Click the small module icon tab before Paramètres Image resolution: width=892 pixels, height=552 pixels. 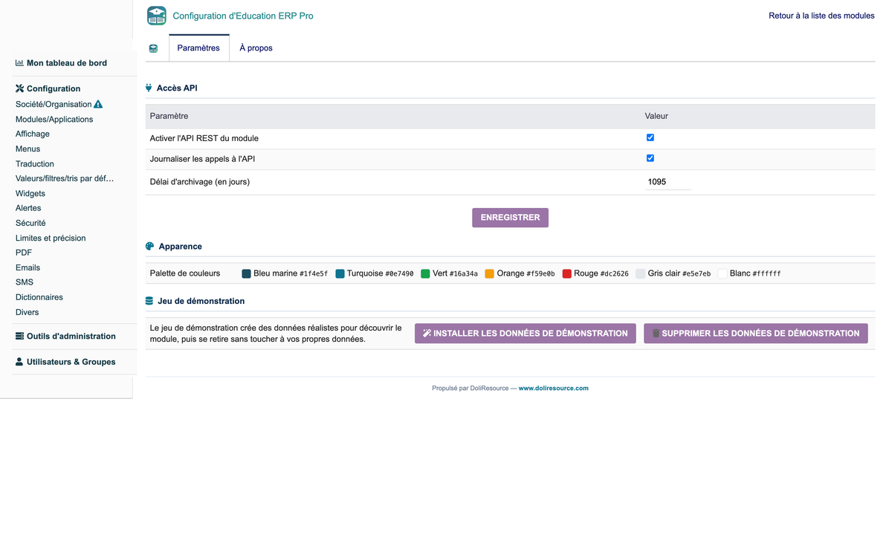[x=153, y=48]
